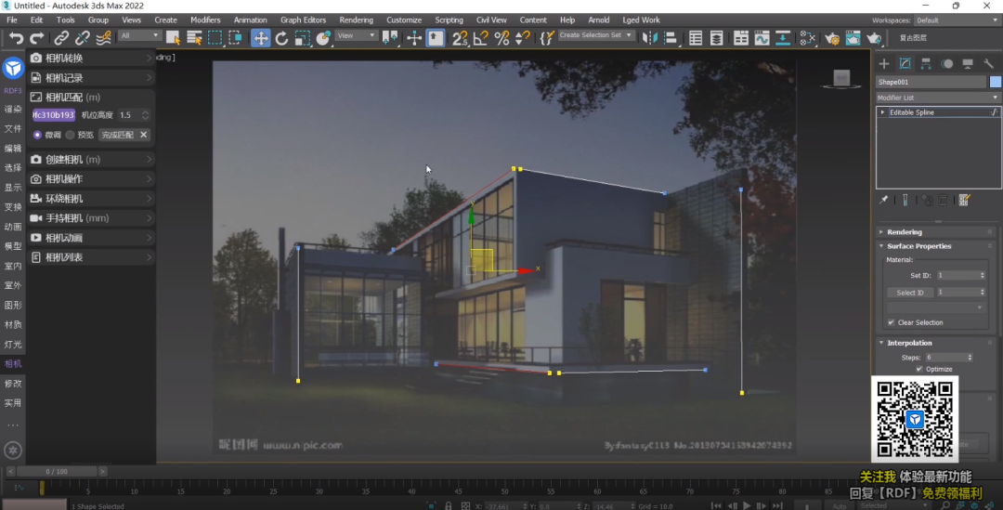Click Use Pivot Point Center icon
Image resolution: width=1003 pixels, height=510 pixels.
[389, 38]
